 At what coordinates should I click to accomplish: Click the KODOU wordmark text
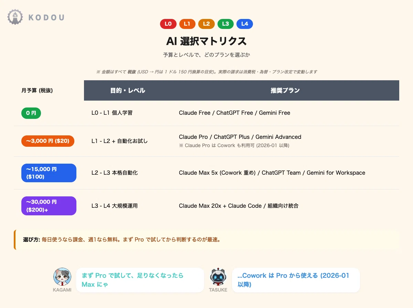point(46,17)
